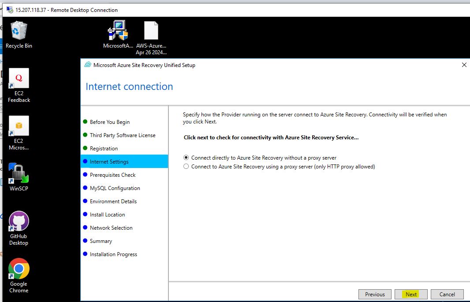Launch the WinSCP desktop icon

pos(19,173)
